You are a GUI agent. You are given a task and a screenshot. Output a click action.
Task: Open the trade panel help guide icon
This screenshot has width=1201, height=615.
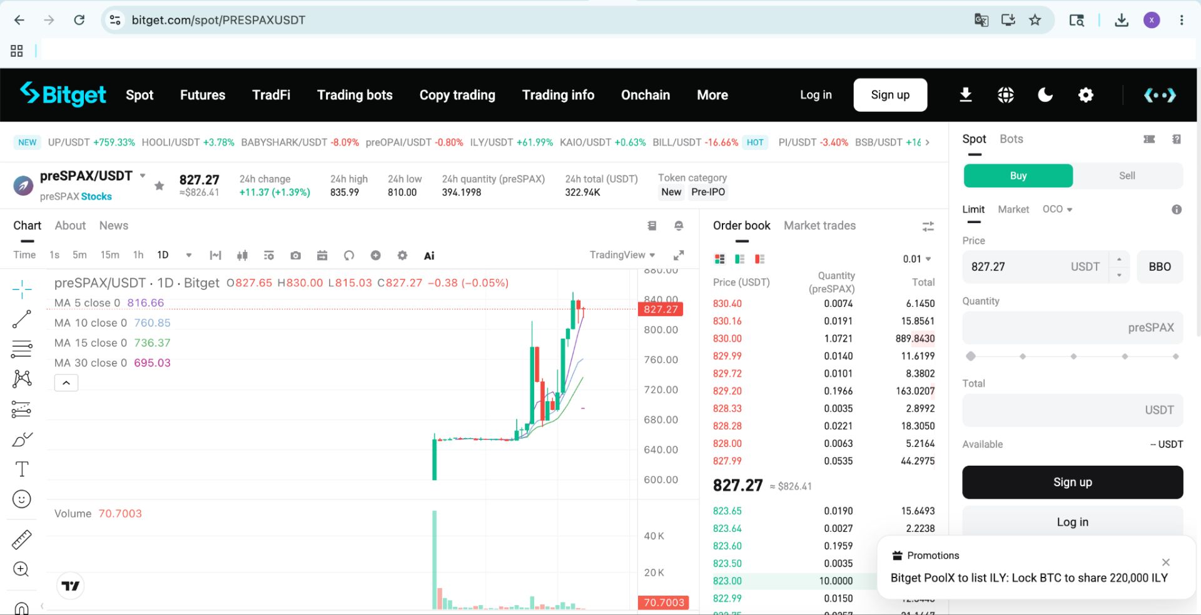(x=1177, y=139)
